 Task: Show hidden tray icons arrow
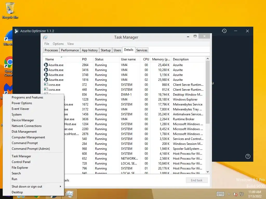[229, 194]
